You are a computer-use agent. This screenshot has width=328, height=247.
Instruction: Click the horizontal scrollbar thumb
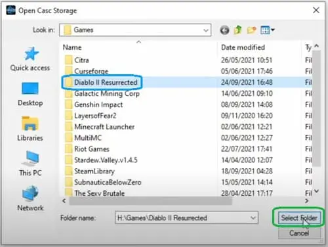click(x=150, y=200)
